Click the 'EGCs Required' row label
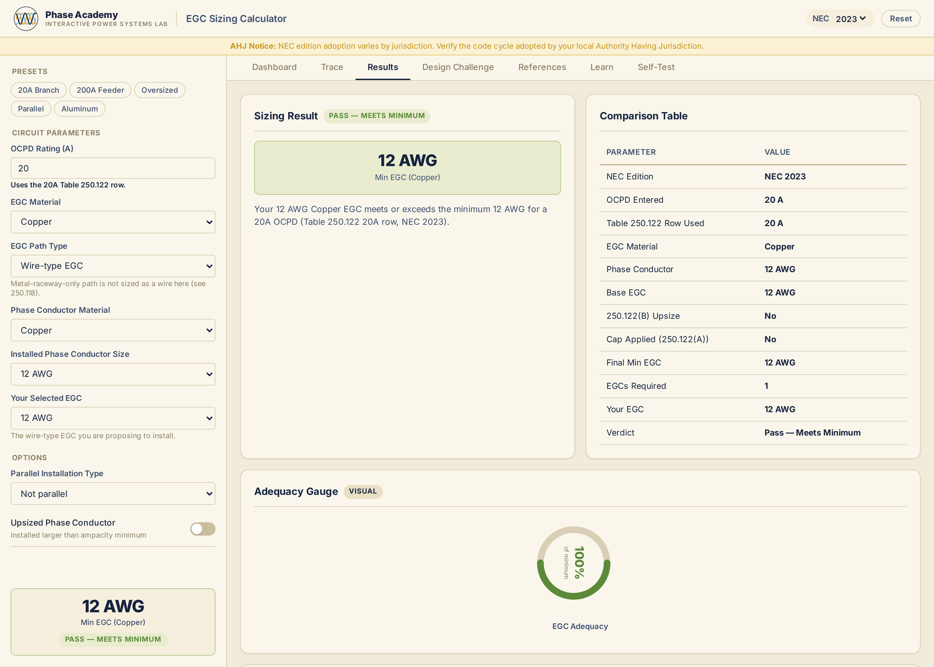Screen dimensions: 934x667 pyautogui.click(x=636, y=386)
